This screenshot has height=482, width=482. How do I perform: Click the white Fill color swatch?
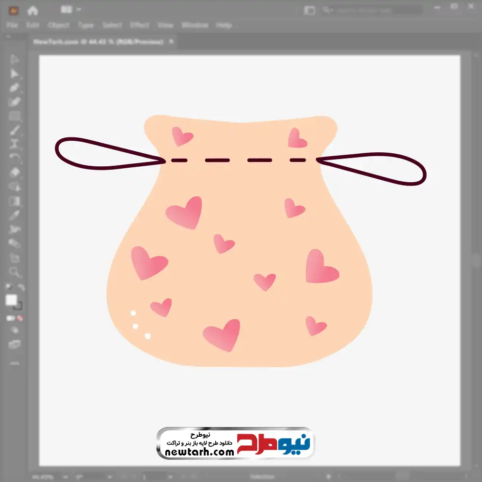click(x=12, y=300)
